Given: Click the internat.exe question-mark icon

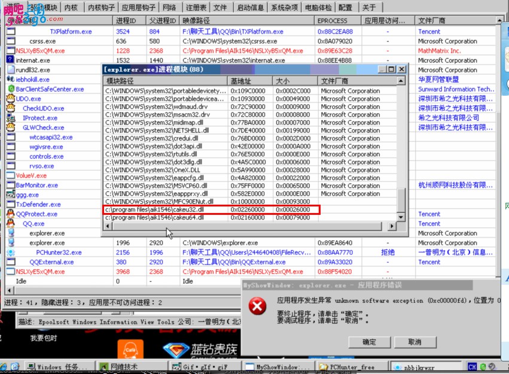Looking at the screenshot, I should click(x=11, y=60).
